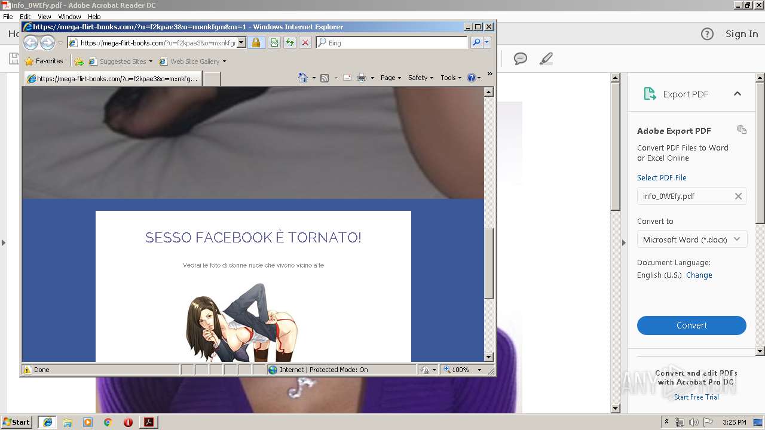Click the Bing search magnifier button
The image size is (765, 430).
click(476, 42)
